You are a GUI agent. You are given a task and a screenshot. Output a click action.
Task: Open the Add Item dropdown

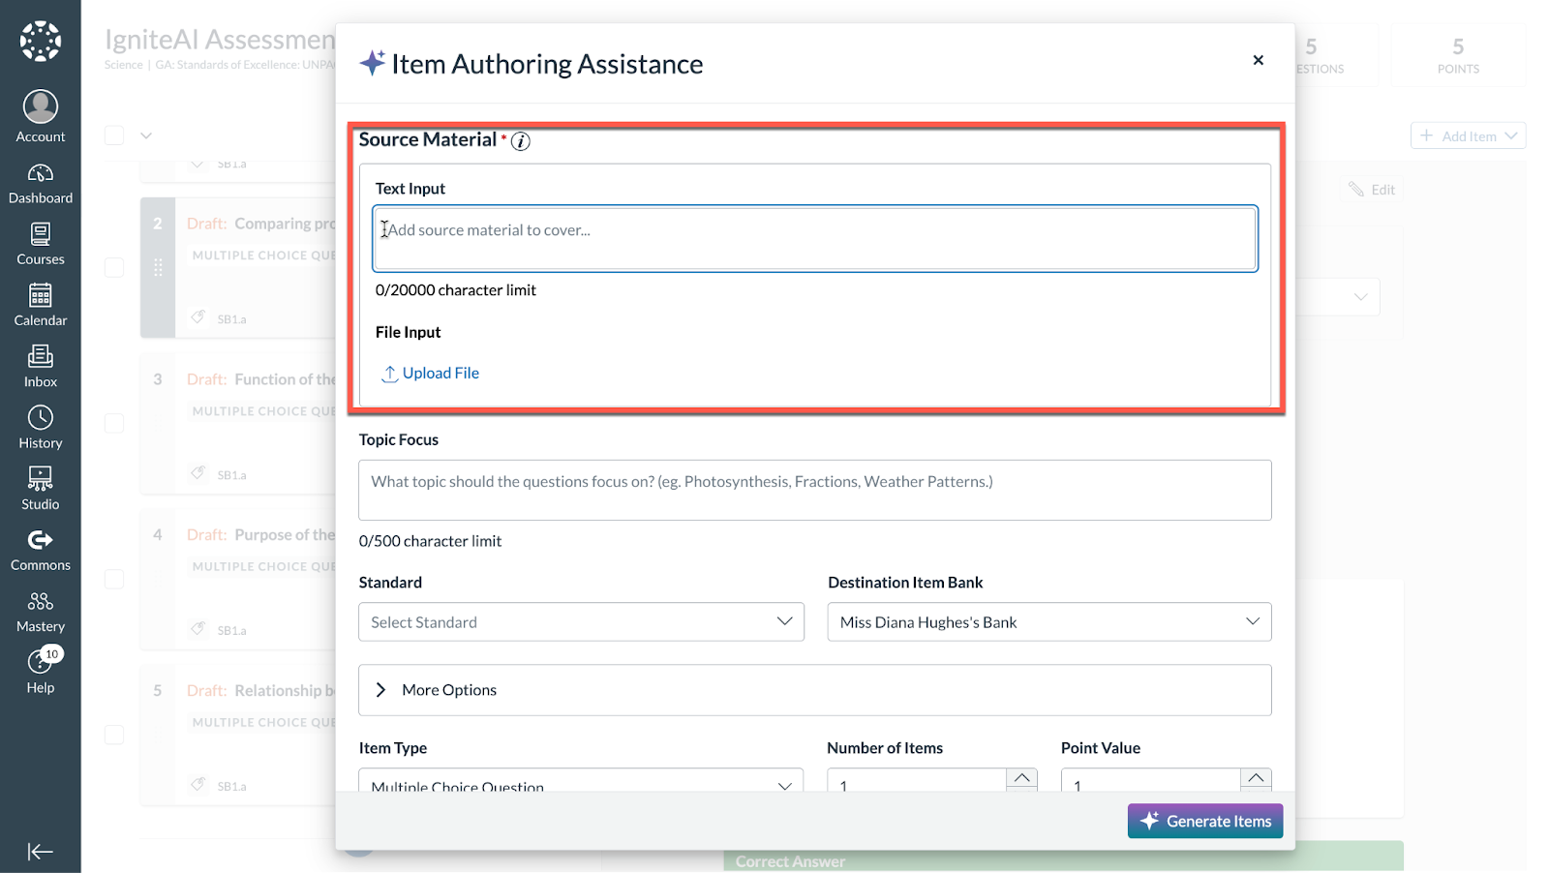(1468, 136)
